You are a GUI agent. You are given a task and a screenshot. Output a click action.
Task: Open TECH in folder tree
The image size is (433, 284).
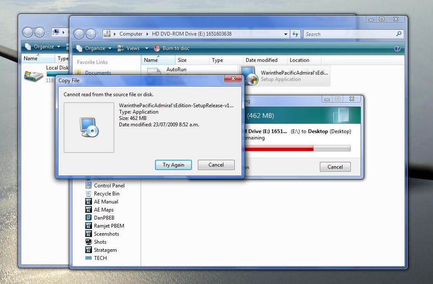coord(100,258)
